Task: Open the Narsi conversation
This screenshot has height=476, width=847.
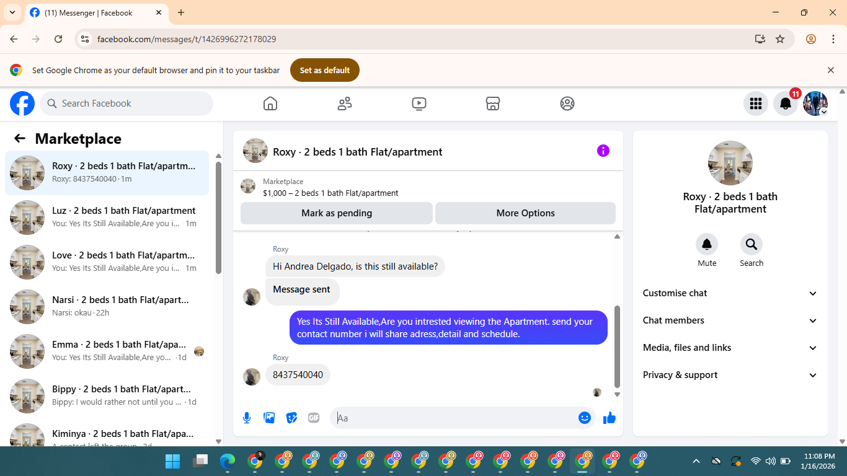Action: [107, 307]
